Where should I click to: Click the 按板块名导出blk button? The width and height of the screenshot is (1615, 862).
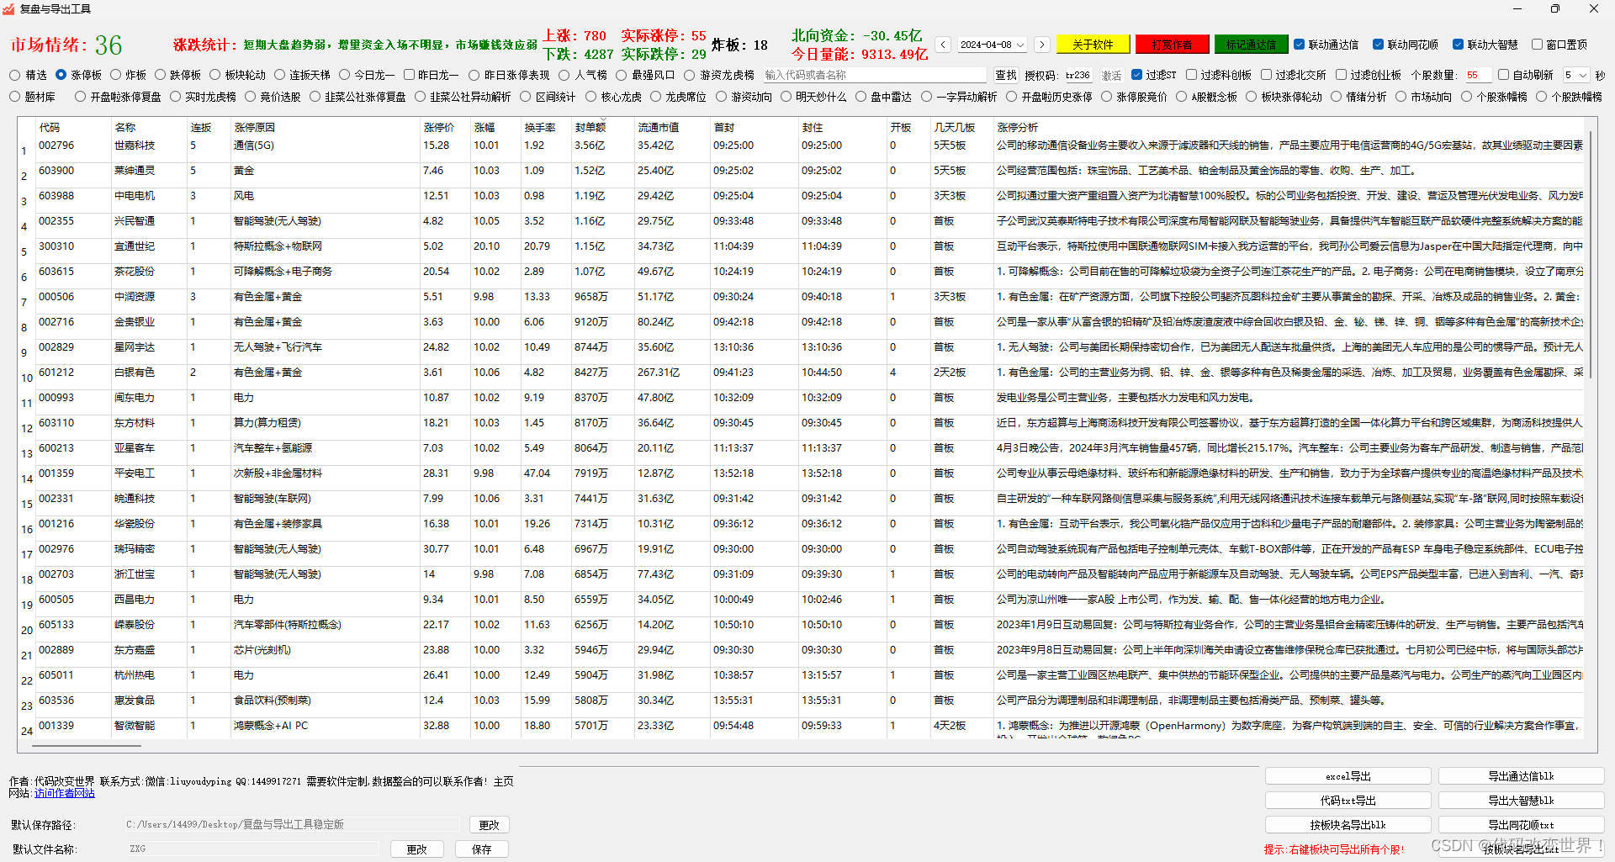[1348, 825]
